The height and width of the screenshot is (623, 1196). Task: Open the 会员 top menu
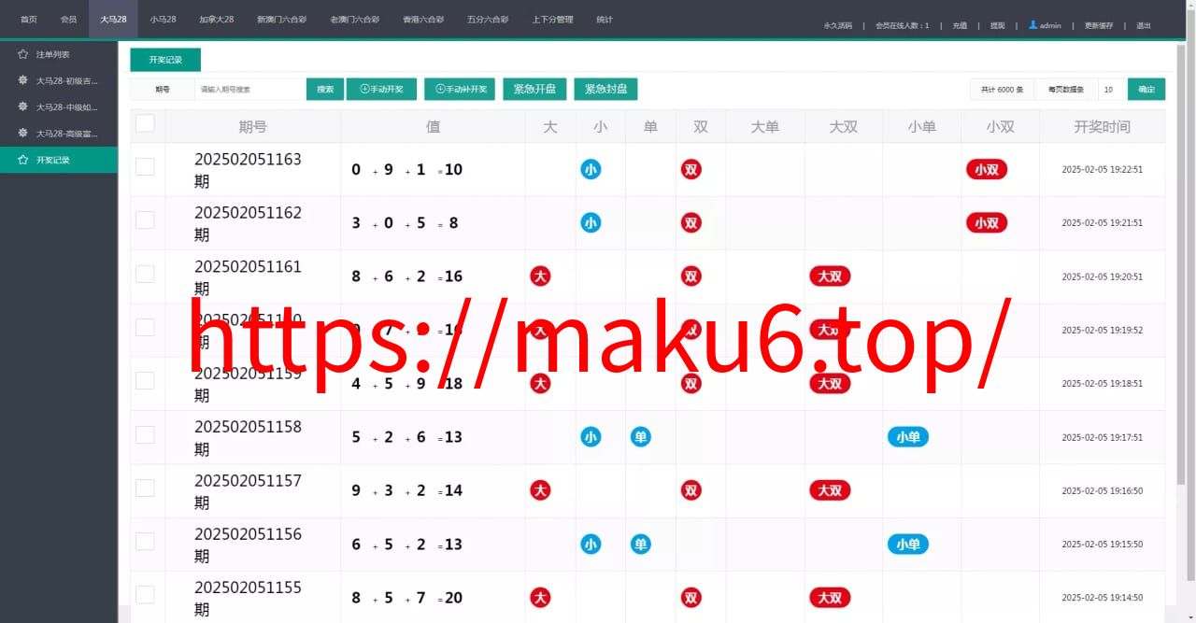[x=68, y=19]
